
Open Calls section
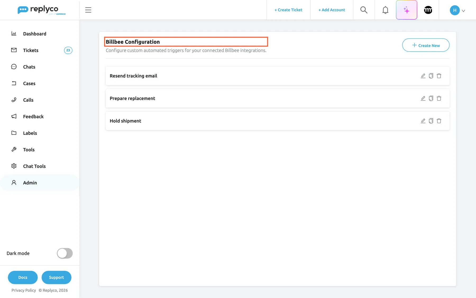28,100
